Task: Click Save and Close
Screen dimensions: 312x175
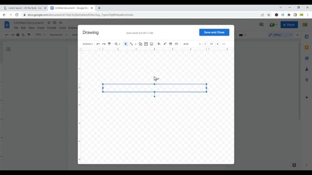Action: pos(214,33)
